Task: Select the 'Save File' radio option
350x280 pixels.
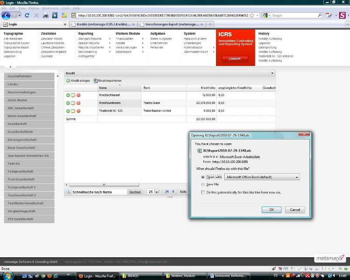Action: tap(203, 185)
